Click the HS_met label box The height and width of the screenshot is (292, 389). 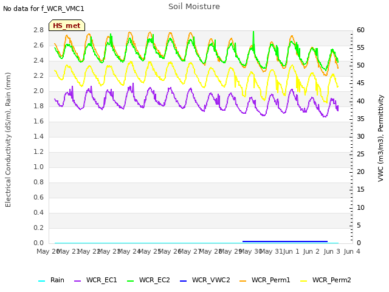point(67,26)
